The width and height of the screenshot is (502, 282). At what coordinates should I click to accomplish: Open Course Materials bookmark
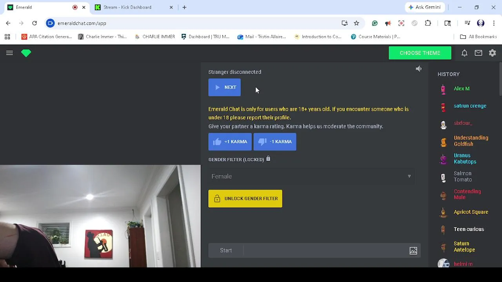(x=375, y=36)
